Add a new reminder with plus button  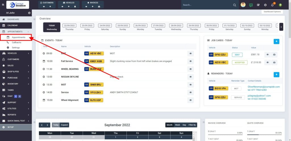point(276,75)
